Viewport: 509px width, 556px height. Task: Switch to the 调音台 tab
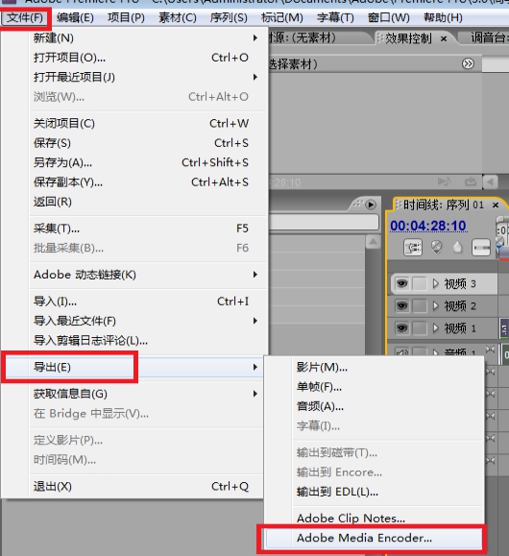tap(488, 37)
